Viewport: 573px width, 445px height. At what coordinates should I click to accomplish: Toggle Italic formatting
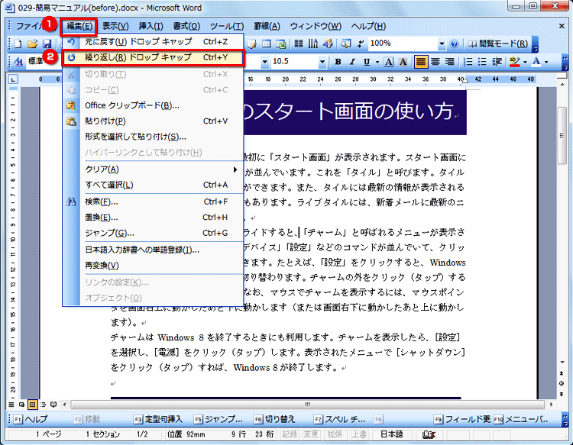point(352,62)
